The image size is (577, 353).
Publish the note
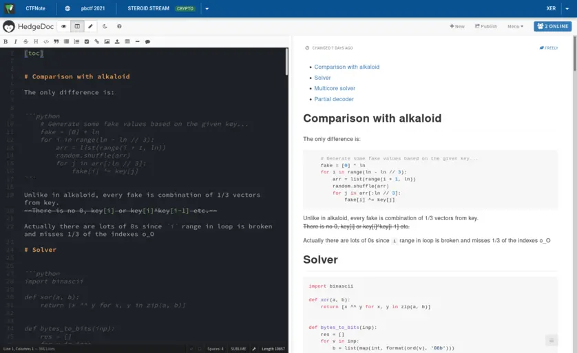point(485,26)
